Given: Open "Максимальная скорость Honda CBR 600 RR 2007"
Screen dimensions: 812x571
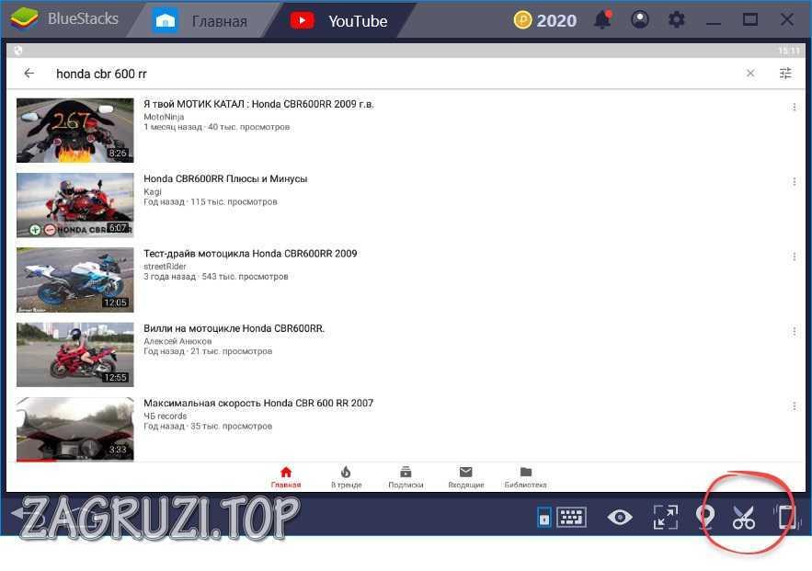Looking at the screenshot, I should 258,403.
